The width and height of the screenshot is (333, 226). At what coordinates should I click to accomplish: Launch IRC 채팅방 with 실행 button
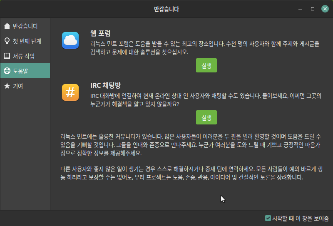tap(206, 117)
